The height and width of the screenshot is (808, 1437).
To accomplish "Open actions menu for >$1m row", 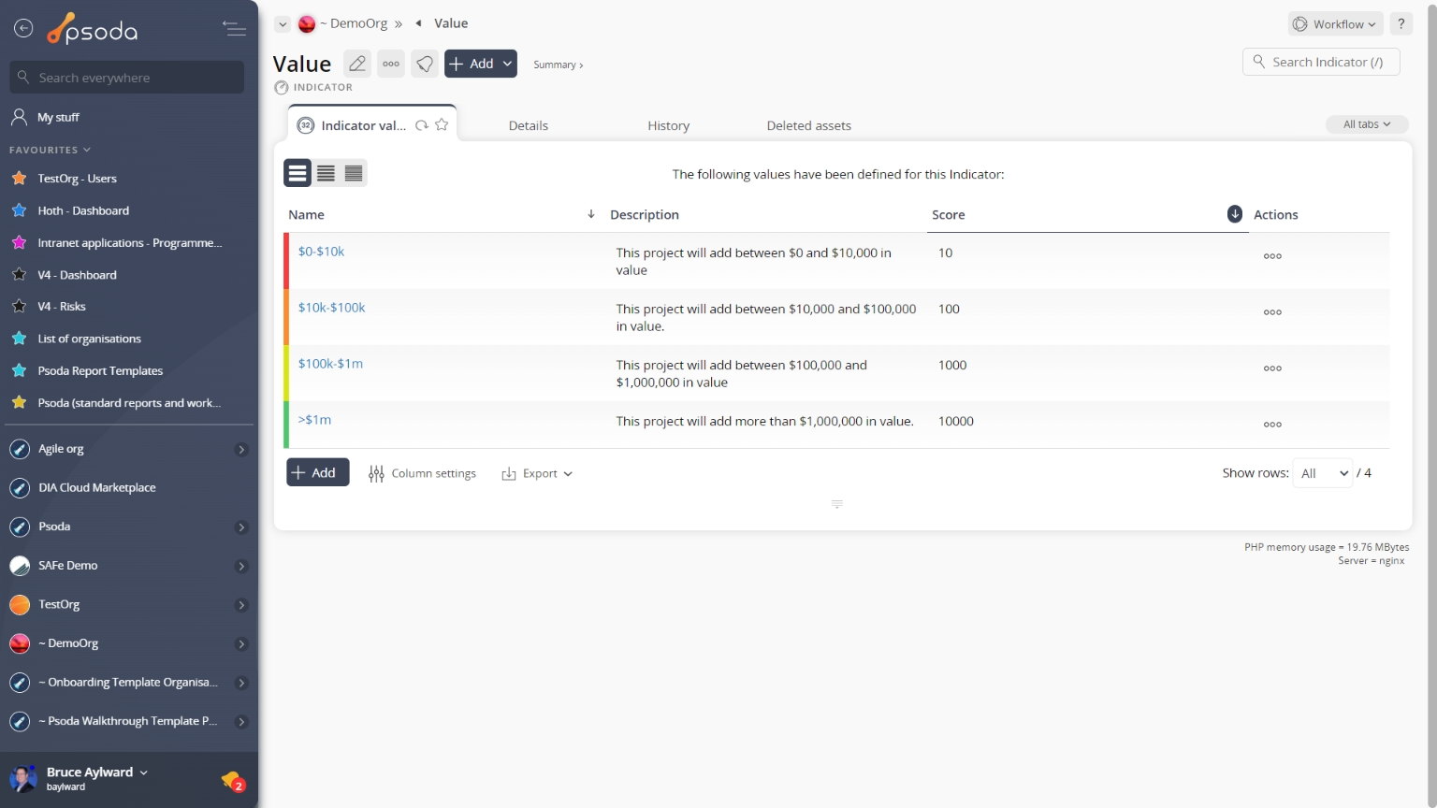I will point(1272,425).
